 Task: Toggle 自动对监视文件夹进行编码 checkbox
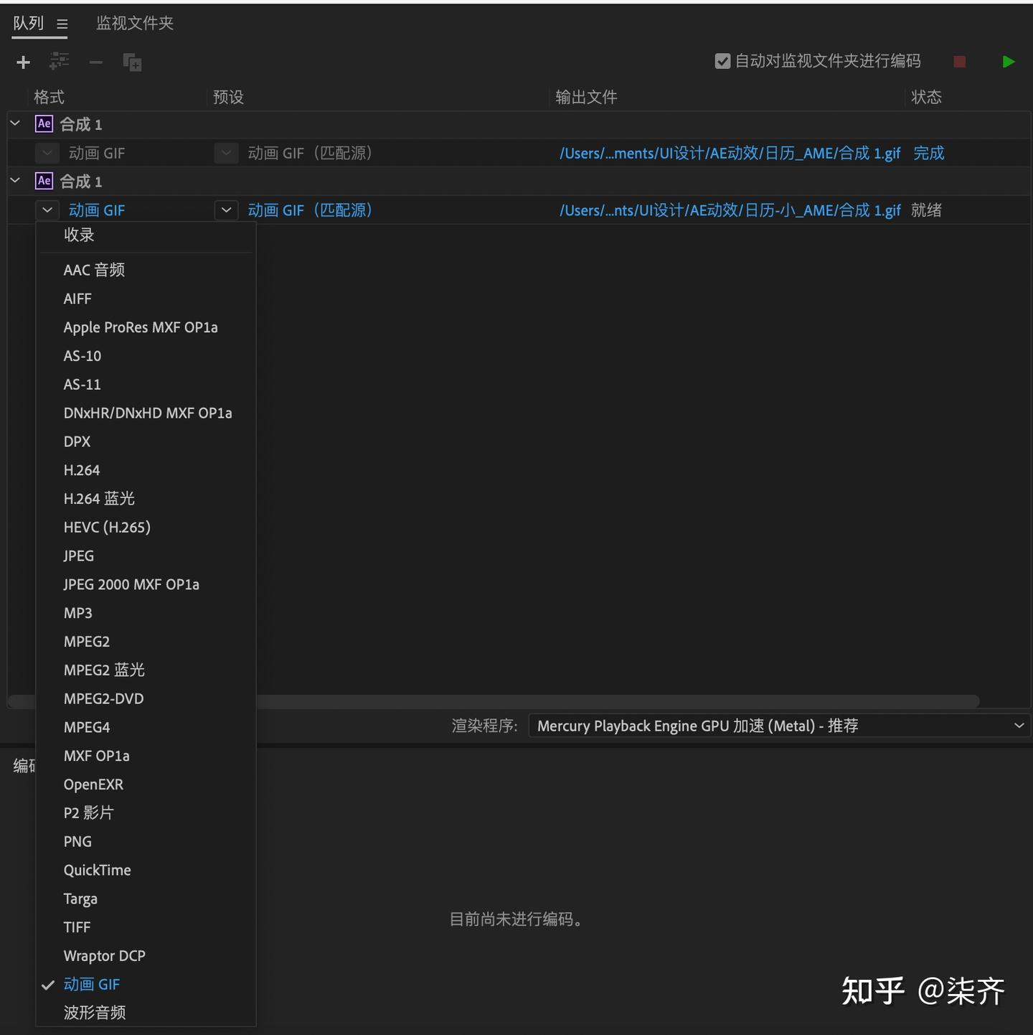722,61
